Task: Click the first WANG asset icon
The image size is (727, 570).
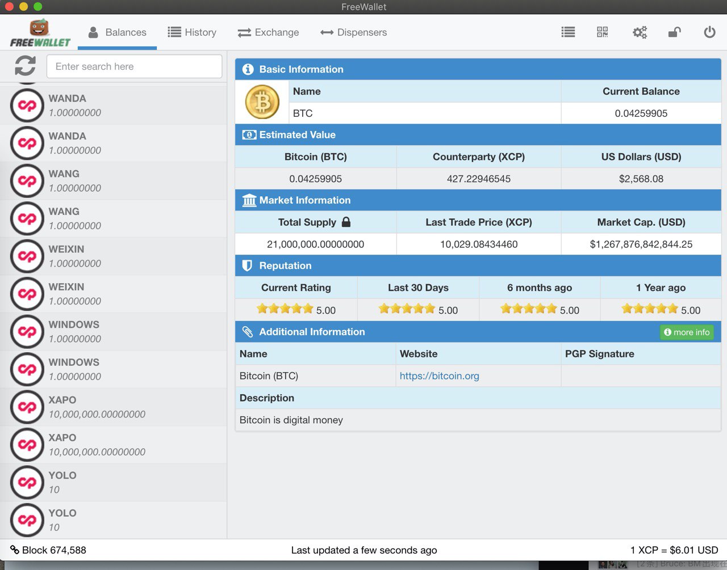Action: [27, 181]
